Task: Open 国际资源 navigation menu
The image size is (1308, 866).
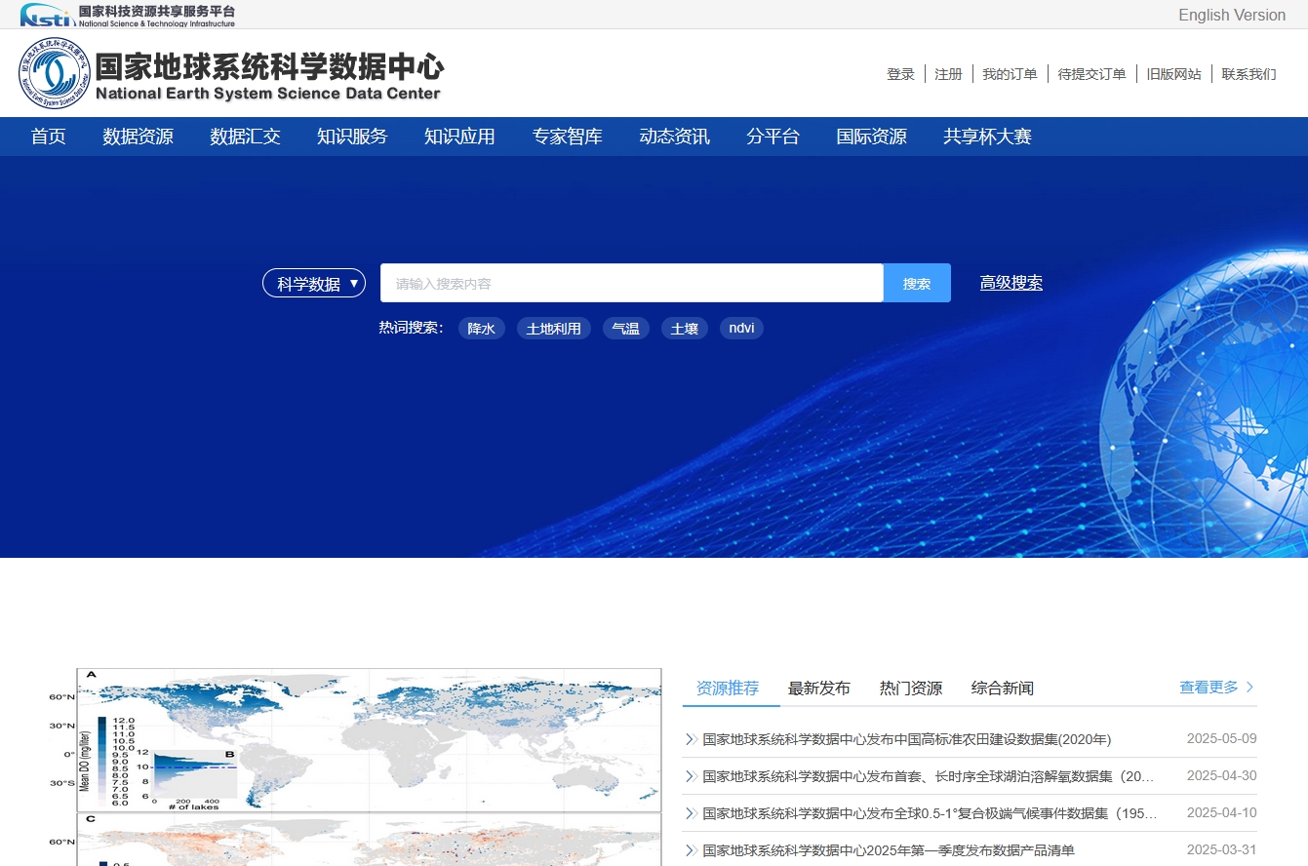Action: coord(872,137)
